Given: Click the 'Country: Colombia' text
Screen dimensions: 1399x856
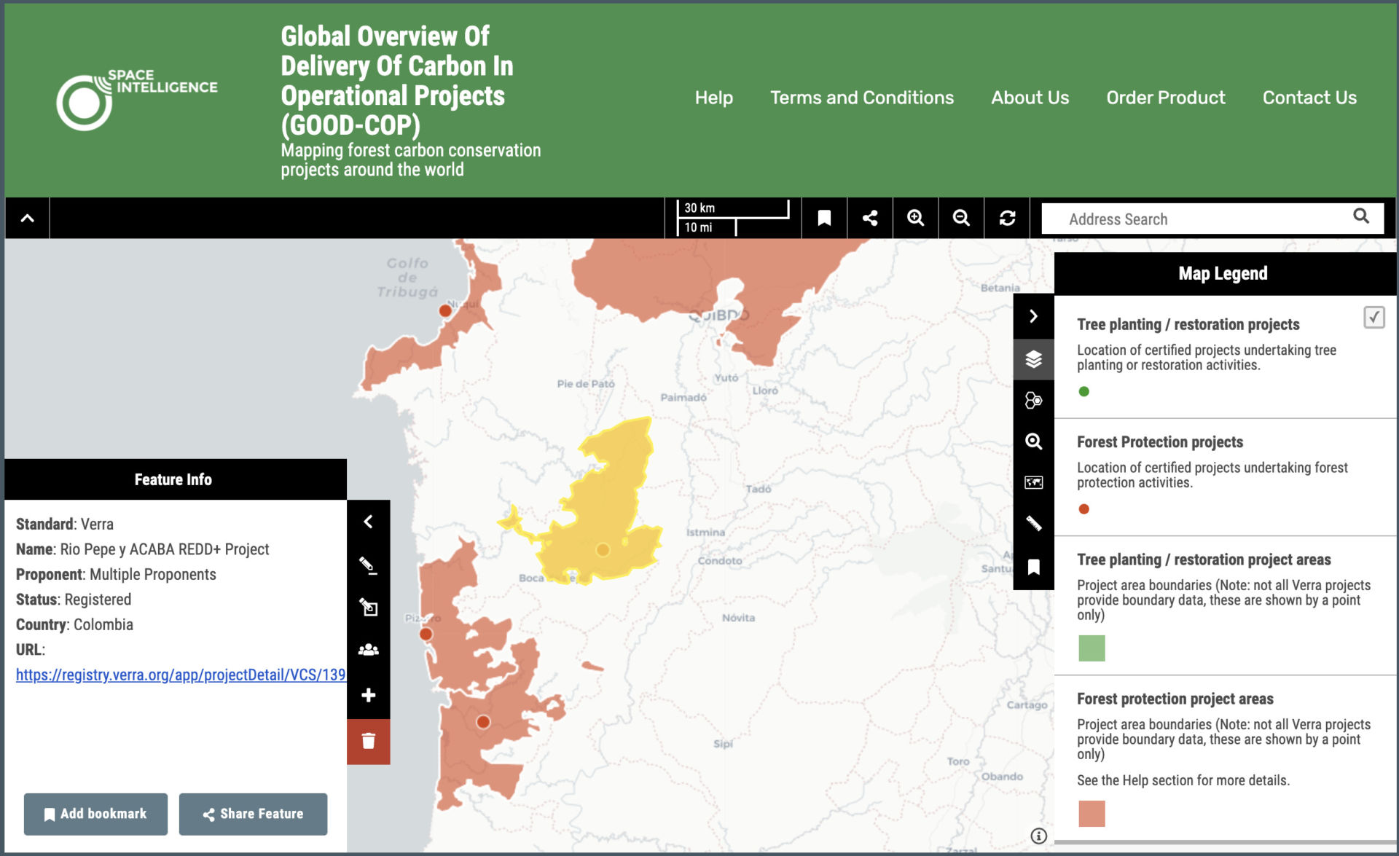Looking at the screenshot, I should pyautogui.click(x=74, y=624).
